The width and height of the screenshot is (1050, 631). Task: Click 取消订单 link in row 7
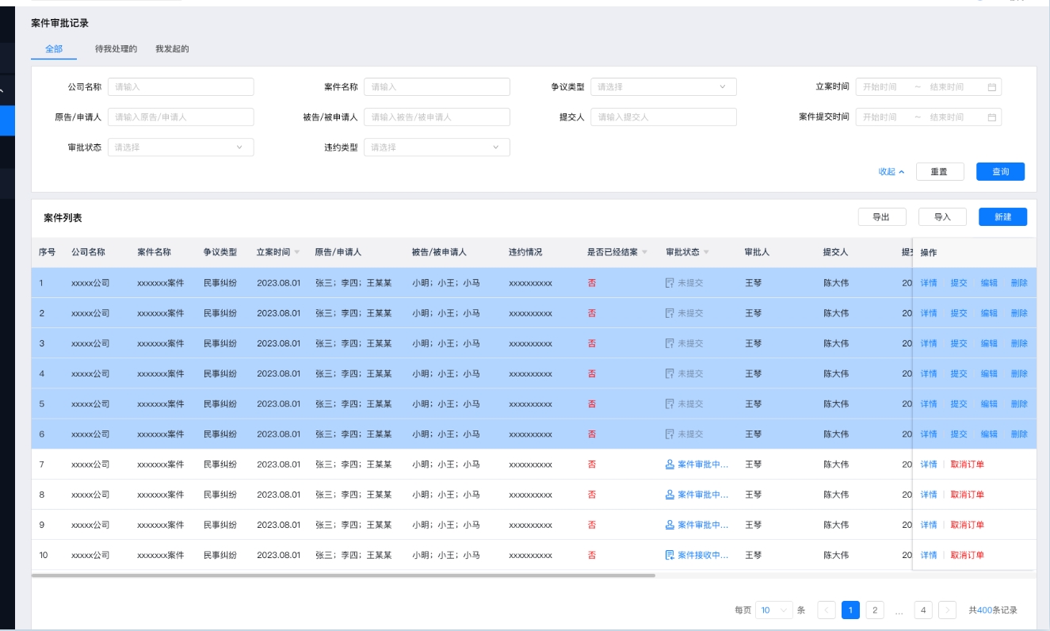click(968, 465)
